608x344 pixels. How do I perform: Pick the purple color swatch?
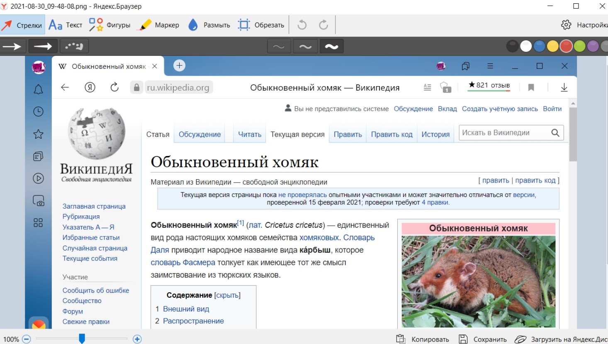point(593,46)
